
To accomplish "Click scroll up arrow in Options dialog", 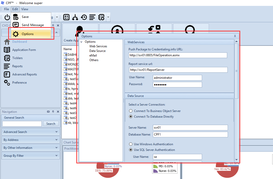I will coord(236,41).
